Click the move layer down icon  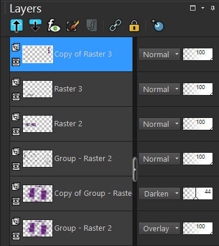(35, 25)
